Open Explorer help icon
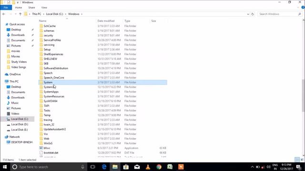Image resolution: width=305 pixels, height=171 pixels. [303, 8]
